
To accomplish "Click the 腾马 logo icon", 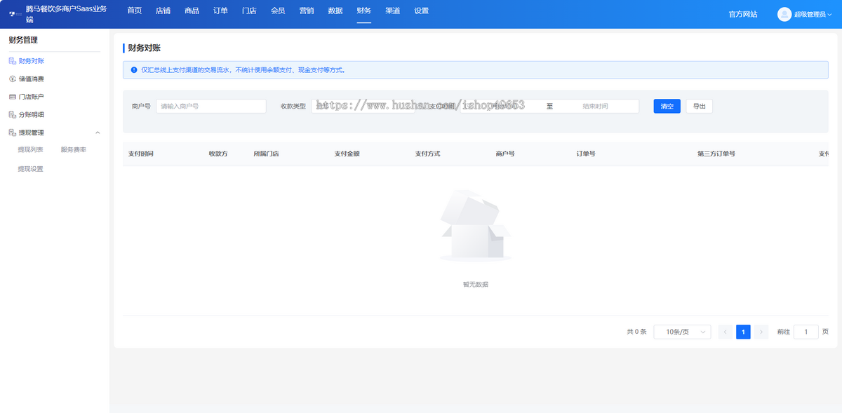I will click(14, 14).
